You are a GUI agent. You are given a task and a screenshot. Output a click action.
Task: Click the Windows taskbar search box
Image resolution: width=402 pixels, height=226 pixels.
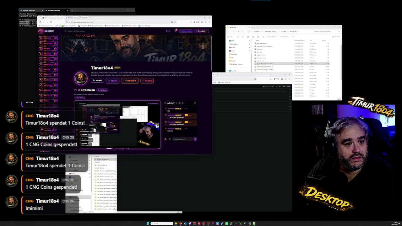point(162,223)
